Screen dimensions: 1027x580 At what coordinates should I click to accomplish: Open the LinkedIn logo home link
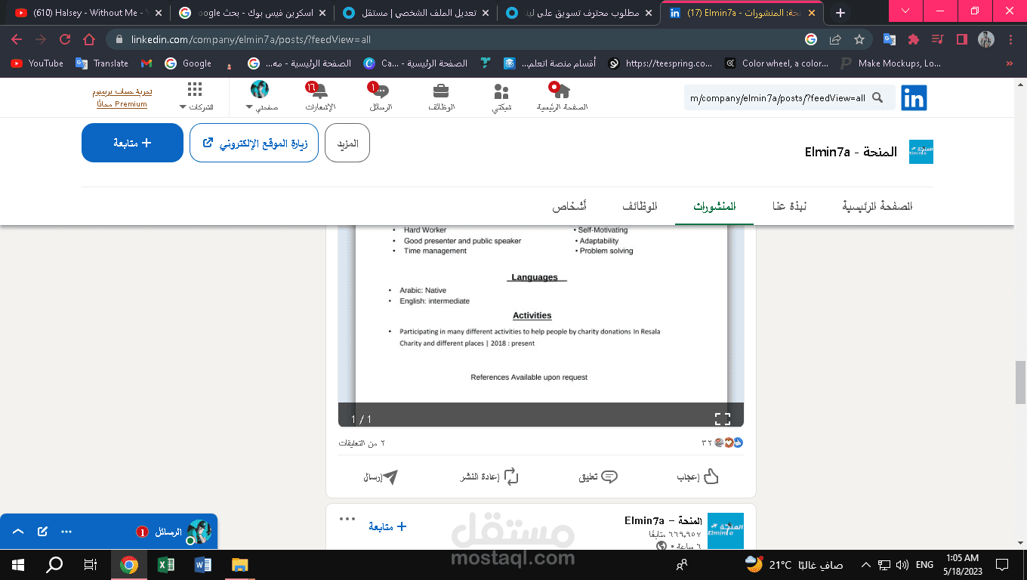[x=914, y=98]
